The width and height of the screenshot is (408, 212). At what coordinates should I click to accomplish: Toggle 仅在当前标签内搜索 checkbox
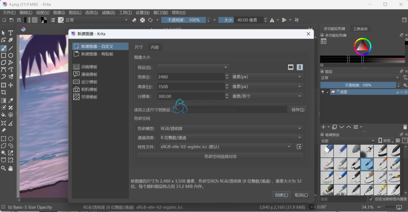371,199
